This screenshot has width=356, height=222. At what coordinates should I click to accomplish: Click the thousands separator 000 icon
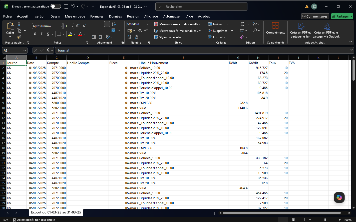tap(146, 31)
